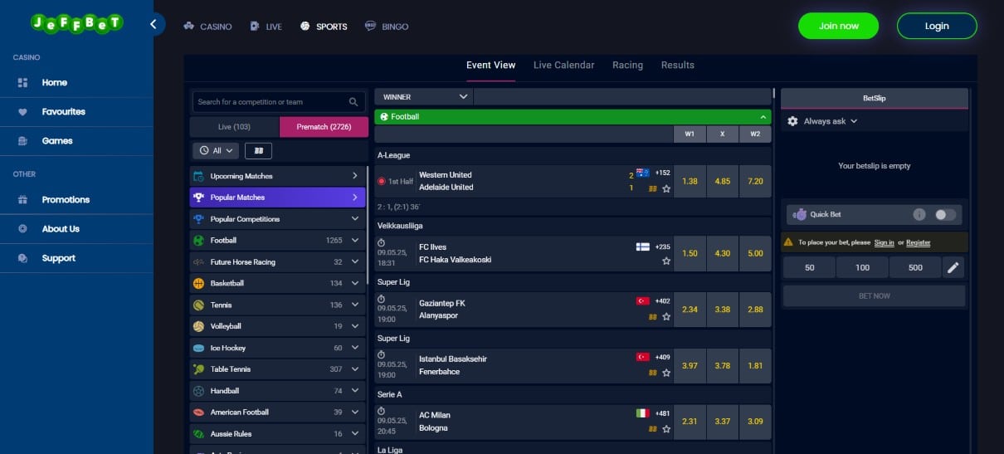Viewport: 1004px width, 454px height.
Task: Enable the Quick Bet toggle
Action: coord(945,214)
